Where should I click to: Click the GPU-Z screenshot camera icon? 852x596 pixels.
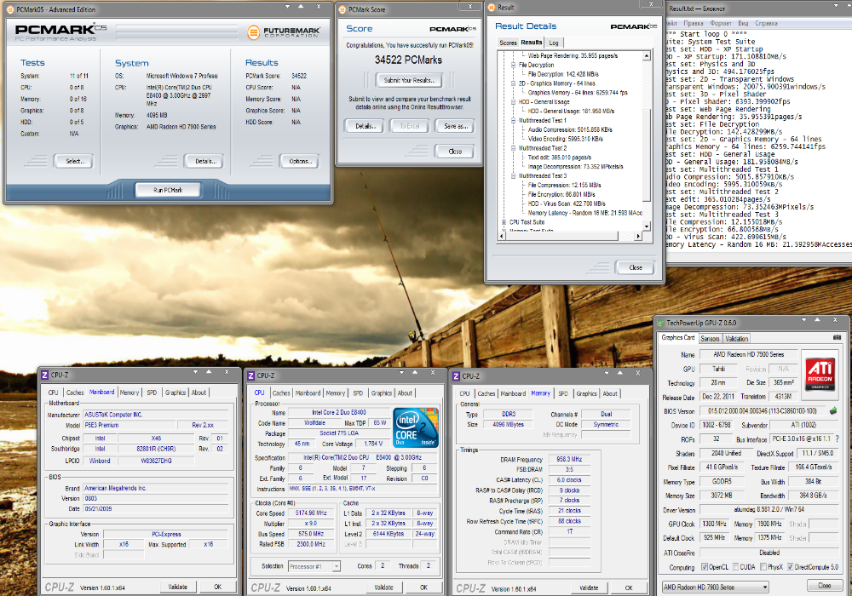coord(837,337)
